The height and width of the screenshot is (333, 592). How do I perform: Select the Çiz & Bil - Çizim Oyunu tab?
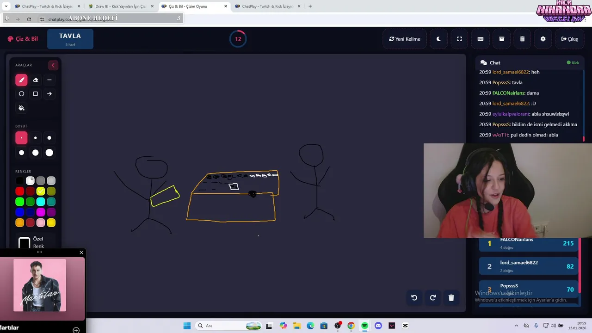pos(194,6)
